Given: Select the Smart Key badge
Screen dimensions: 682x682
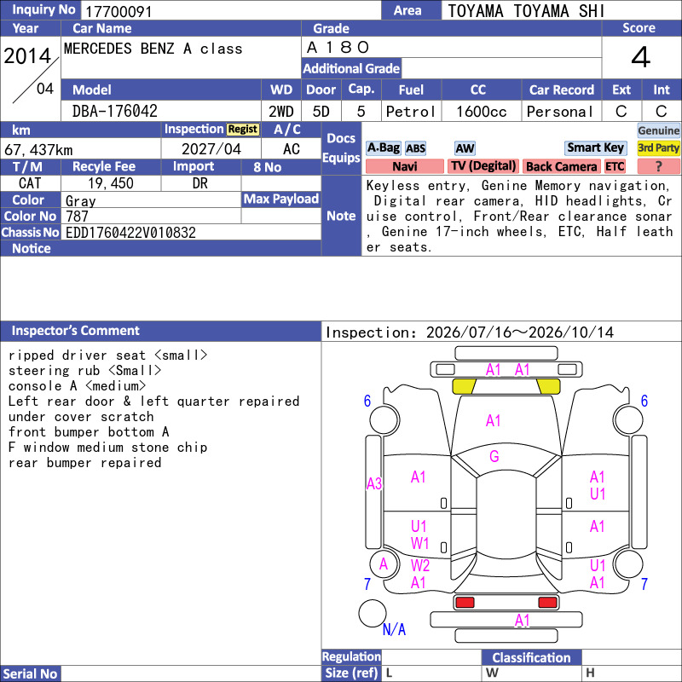Looking at the screenshot, I should [595, 147].
